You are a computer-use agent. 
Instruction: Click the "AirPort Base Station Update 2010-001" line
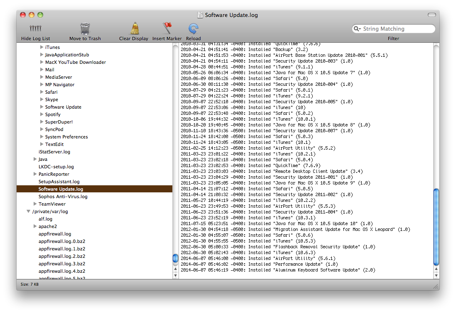click(284, 55)
